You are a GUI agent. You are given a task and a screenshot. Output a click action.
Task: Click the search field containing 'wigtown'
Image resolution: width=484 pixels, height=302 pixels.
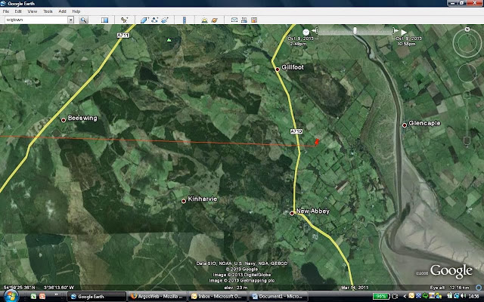(36, 20)
